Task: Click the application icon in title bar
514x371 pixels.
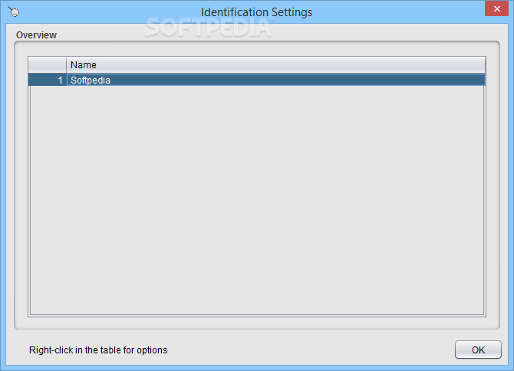Action: pyautogui.click(x=14, y=12)
